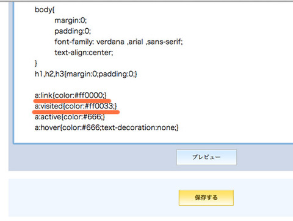Click the font-family verdana line
Viewport: 293px width, 221px height.
coord(118,42)
